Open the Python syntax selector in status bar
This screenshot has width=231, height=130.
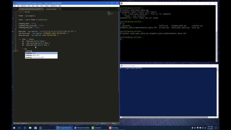[114, 123]
